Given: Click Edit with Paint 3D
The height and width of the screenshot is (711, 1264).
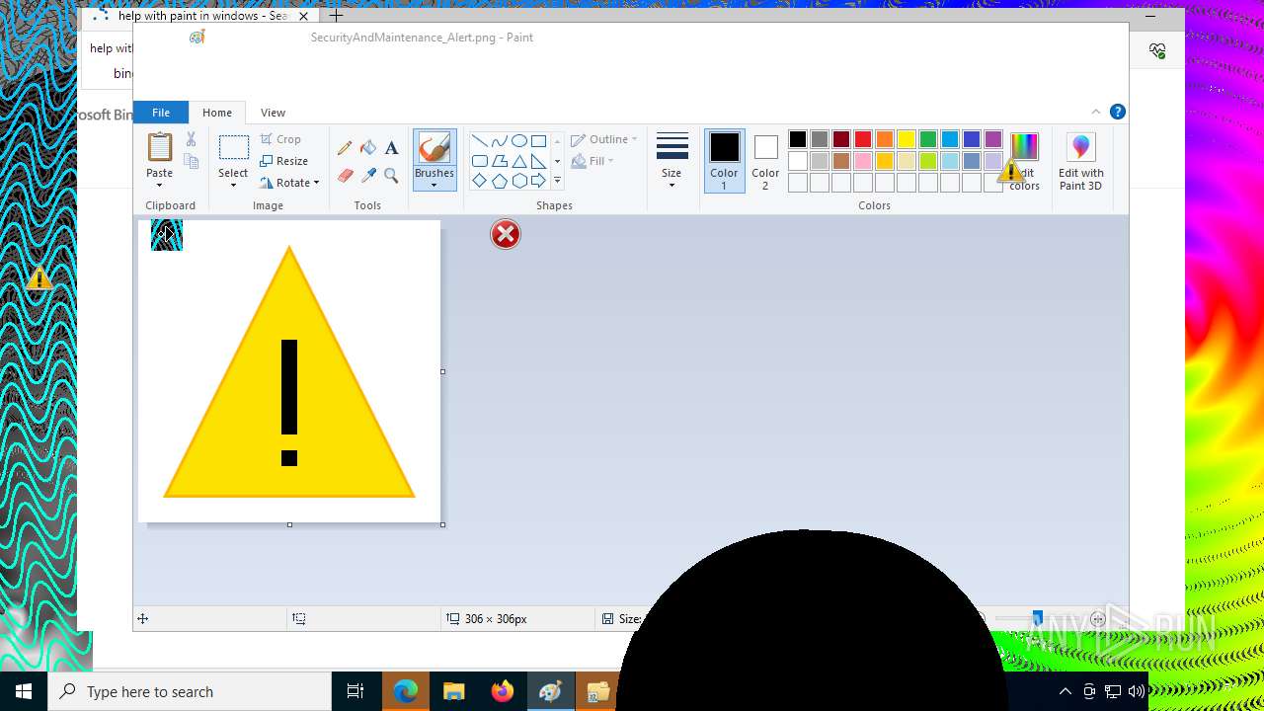Looking at the screenshot, I should [x=1080, y=160].
